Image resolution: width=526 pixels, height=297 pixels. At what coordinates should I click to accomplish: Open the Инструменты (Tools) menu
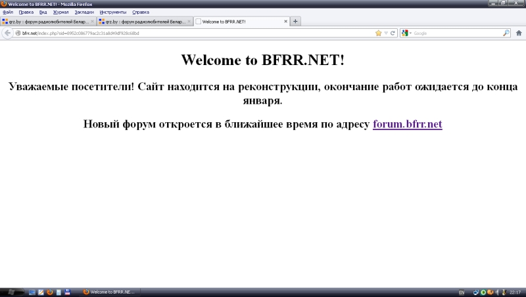[112, 12]
